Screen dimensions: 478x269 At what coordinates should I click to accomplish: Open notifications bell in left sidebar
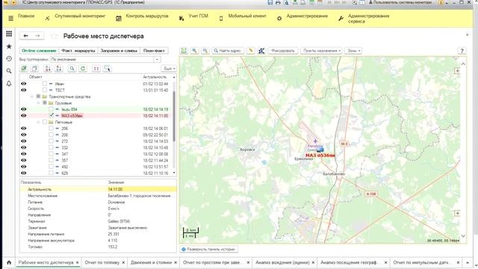9,84
